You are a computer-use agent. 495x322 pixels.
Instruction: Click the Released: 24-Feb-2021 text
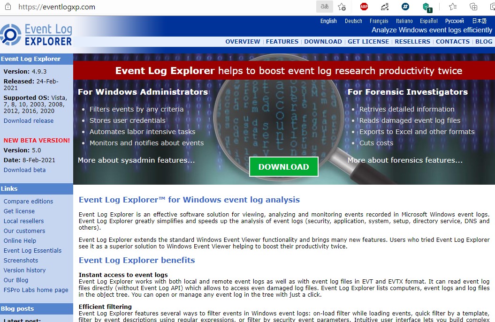pos(31,84)
